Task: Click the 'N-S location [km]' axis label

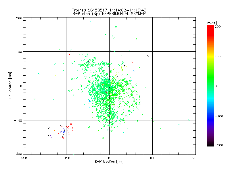Action: pos(10,86)
